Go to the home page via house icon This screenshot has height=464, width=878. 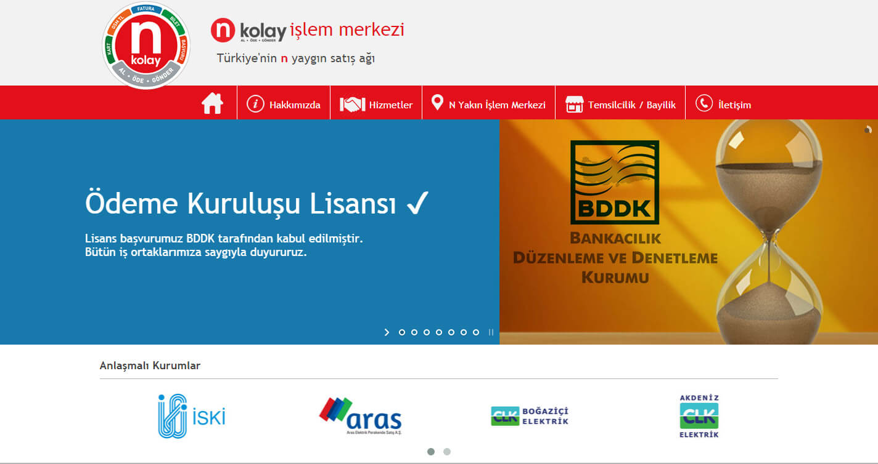(x=212, y=103)
